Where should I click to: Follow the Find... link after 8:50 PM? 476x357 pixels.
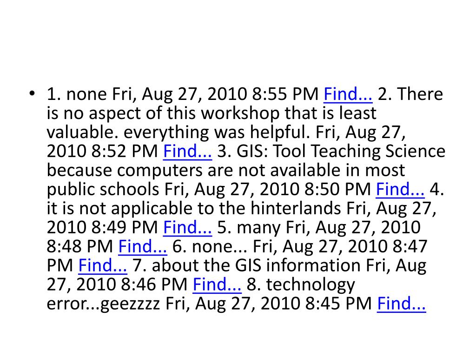pos(400,190)
